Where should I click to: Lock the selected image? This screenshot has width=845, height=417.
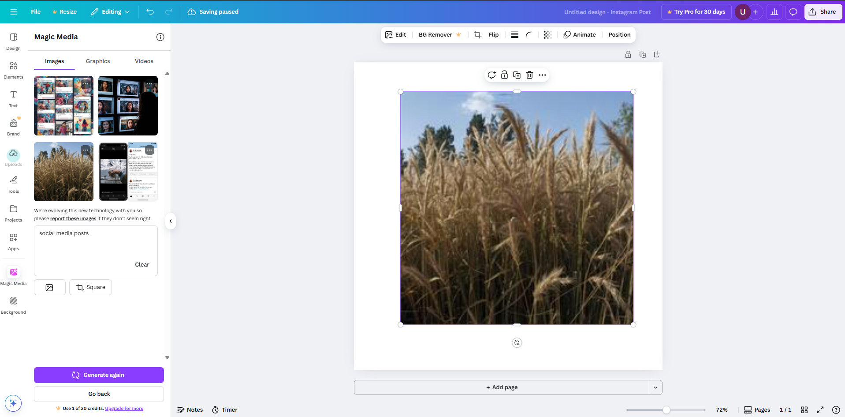504,75
